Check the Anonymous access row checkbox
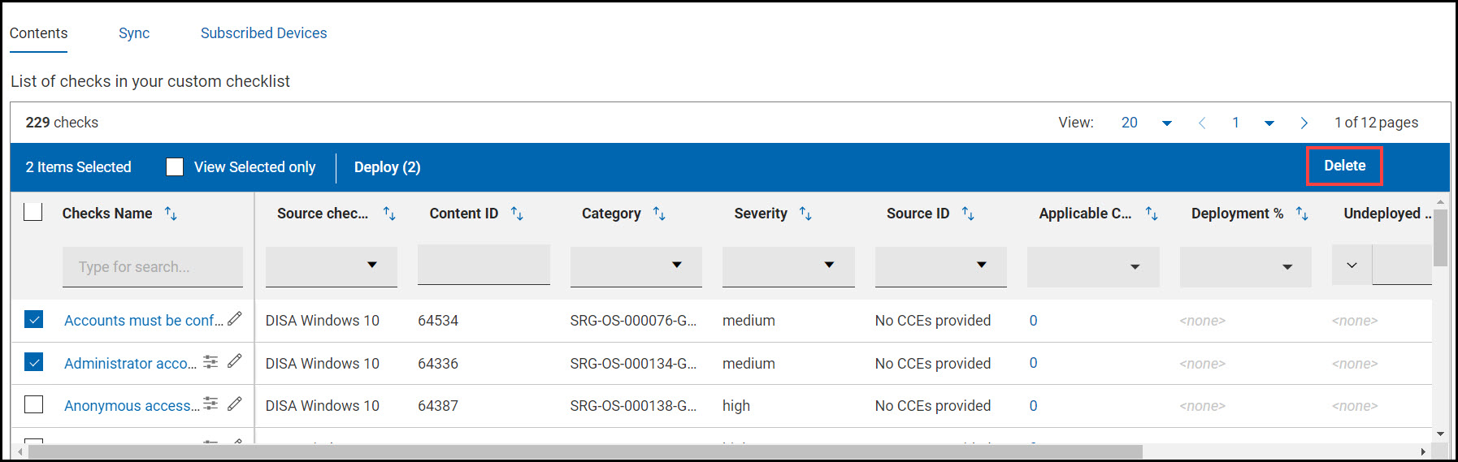Image resolution: width=1458 pixels, height=462 pixels. pyautogui.click(x=33, y=404)
